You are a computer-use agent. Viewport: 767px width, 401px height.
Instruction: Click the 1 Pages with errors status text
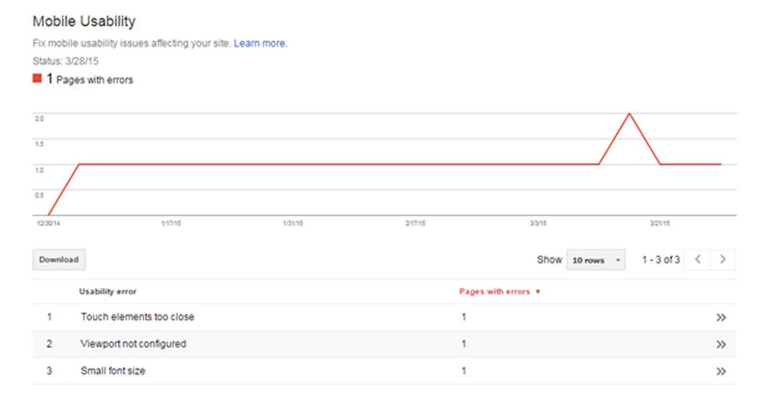(x=89, y=79)
